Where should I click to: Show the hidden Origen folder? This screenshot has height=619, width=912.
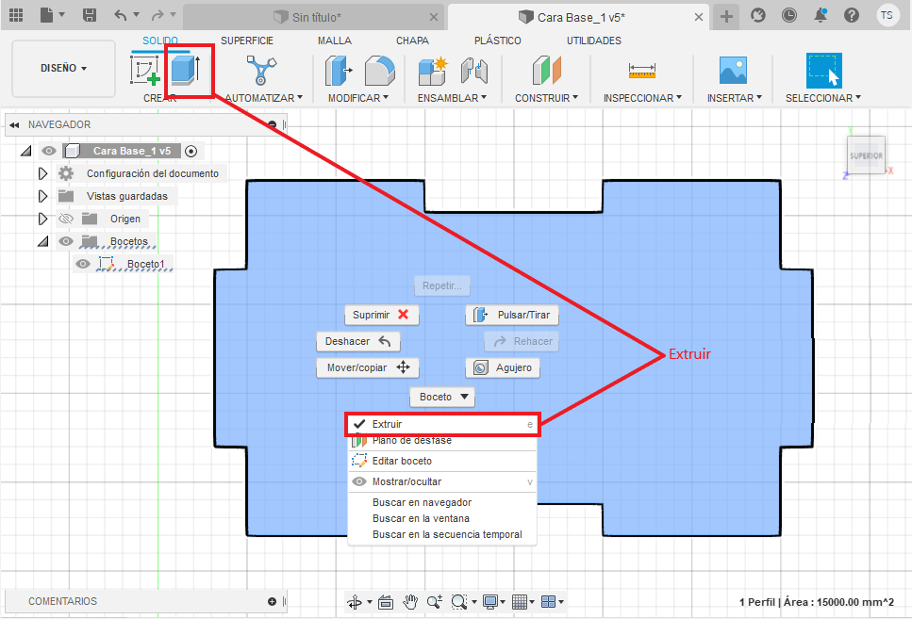pyautogui.click(x=65, y=219)
